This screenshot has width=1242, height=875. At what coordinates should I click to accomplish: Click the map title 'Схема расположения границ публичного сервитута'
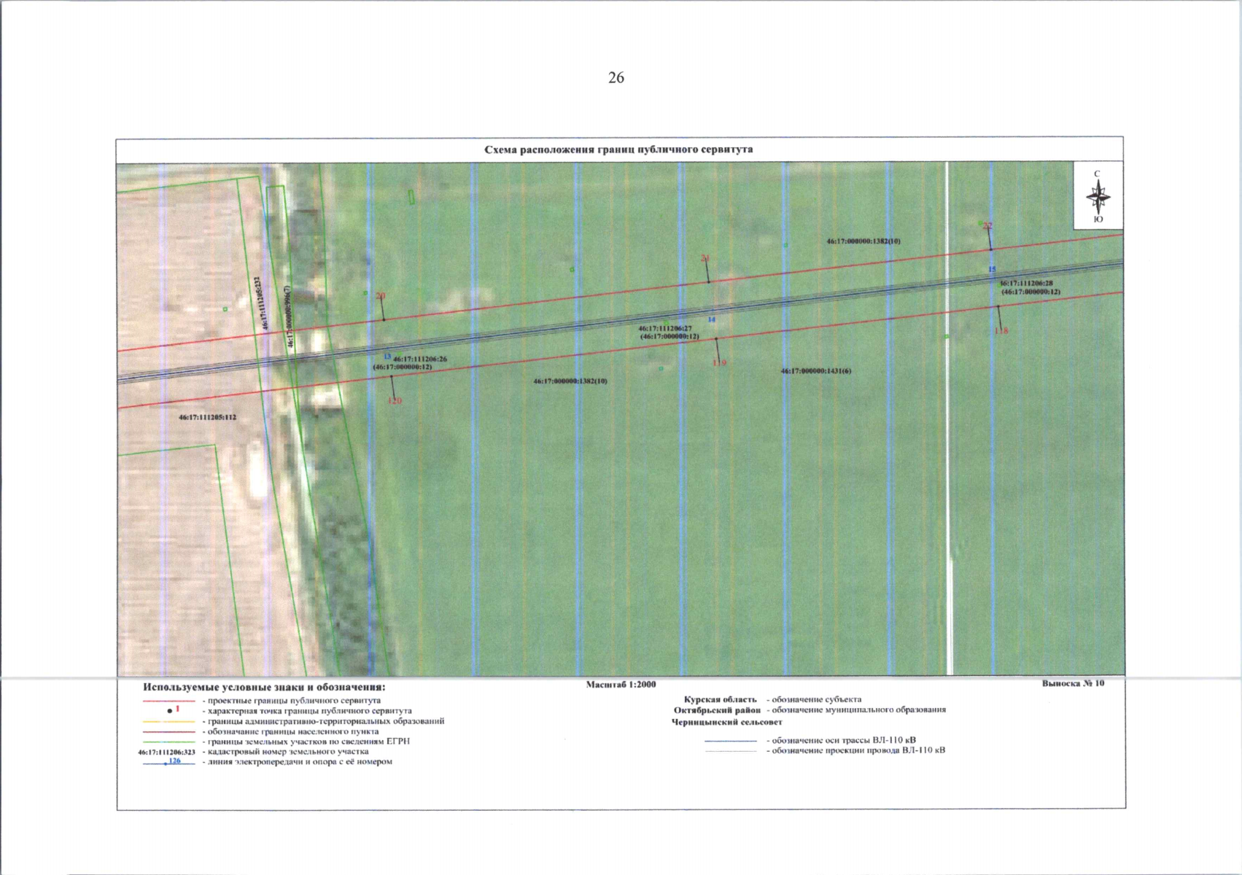(618, 149)
